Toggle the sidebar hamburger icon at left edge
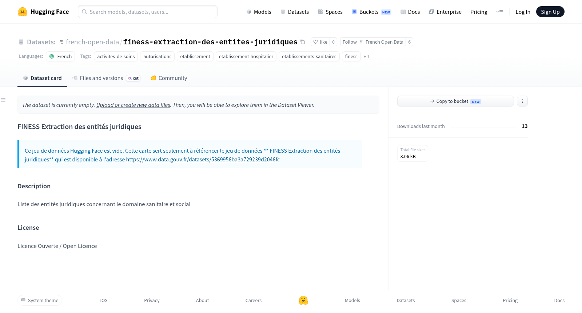The width and height of the screenshot is (582, 313). click(x=3, y=100)
